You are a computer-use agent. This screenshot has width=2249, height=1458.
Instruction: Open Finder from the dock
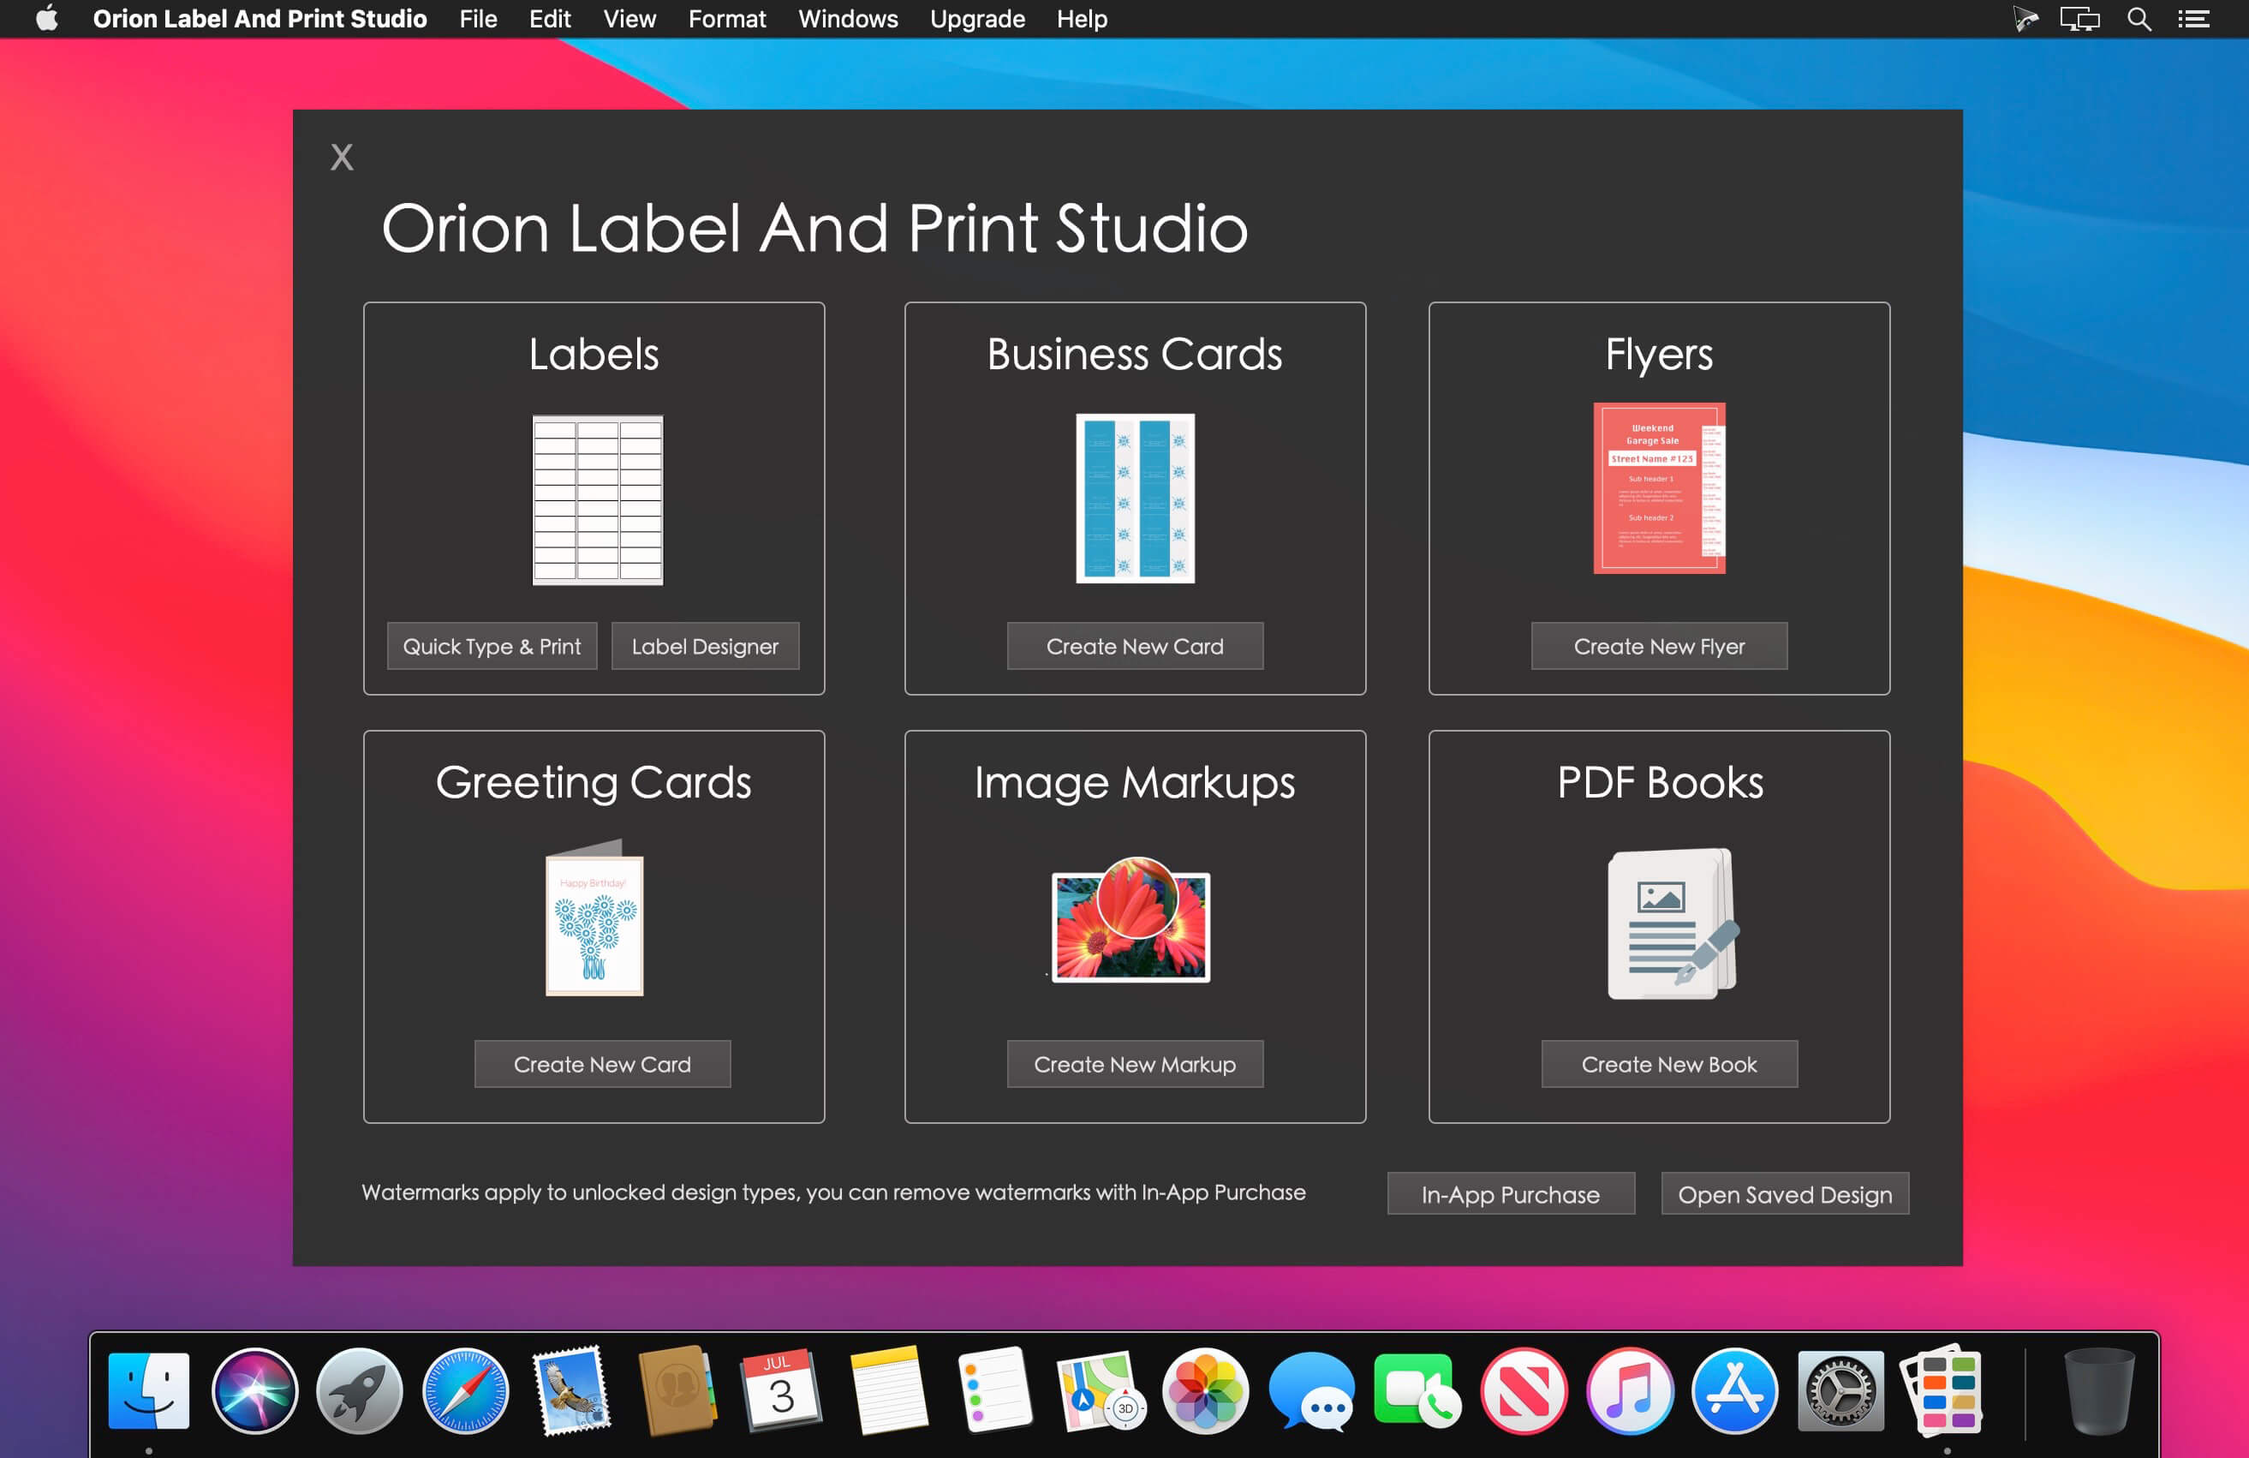148,1391
